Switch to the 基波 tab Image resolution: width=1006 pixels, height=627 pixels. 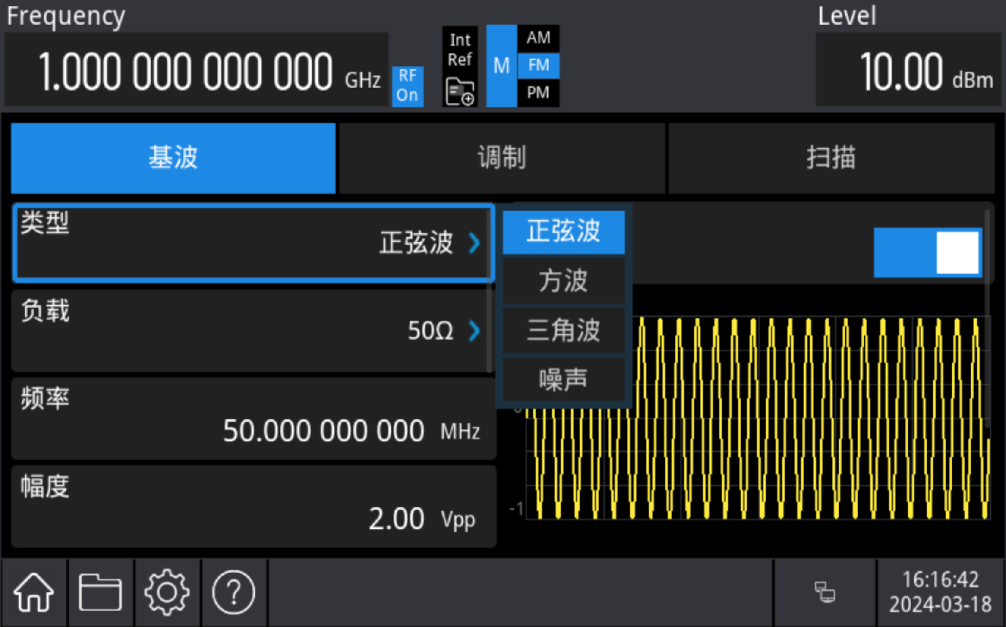(173, 158)
